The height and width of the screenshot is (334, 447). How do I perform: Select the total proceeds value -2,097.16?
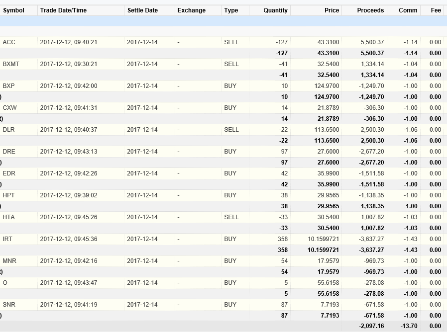tap(371, 326)
